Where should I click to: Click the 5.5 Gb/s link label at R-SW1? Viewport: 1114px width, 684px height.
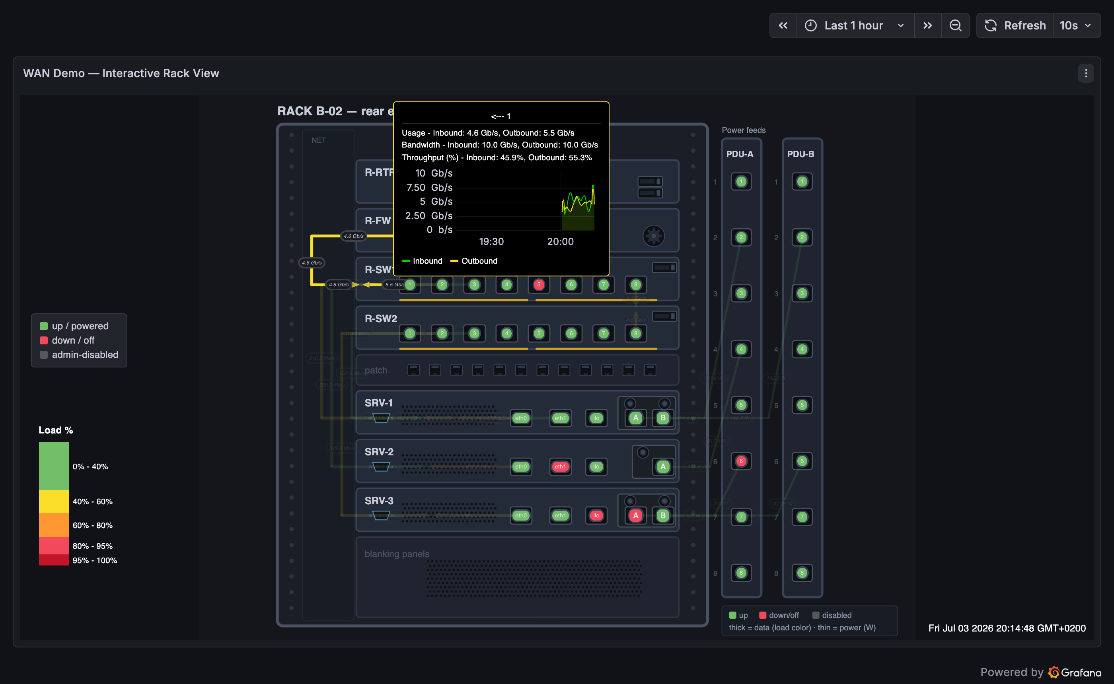394,285
